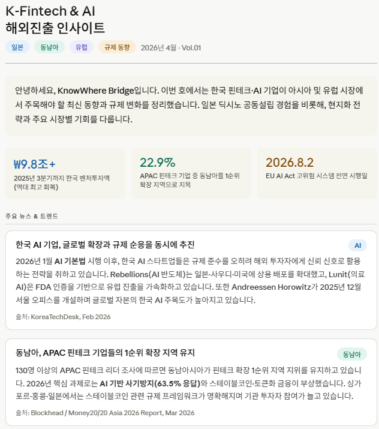Image resolution: width=379 pixels, height=429 pixels.
Task: Open the 동남아 APAC 핀테크 1순위 article headline
Action: [105, 353]
